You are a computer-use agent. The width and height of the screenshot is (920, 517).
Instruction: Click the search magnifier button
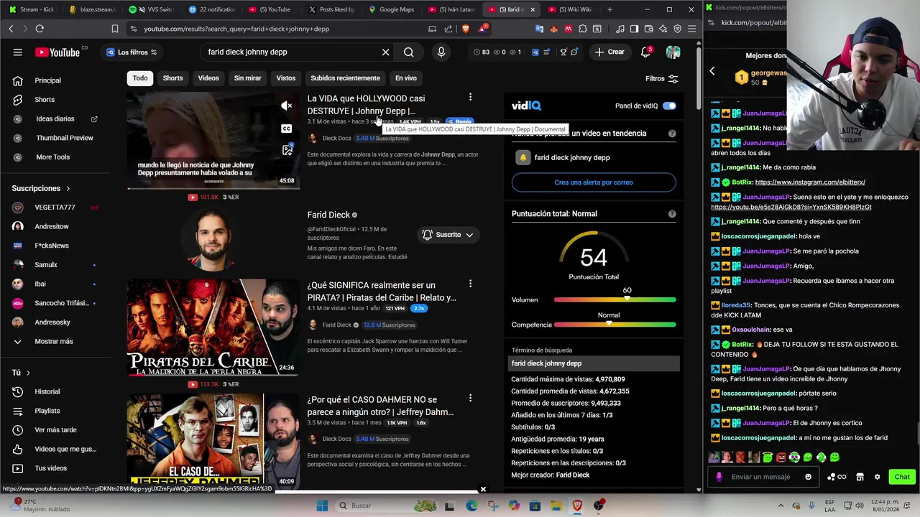coord(408,52)
